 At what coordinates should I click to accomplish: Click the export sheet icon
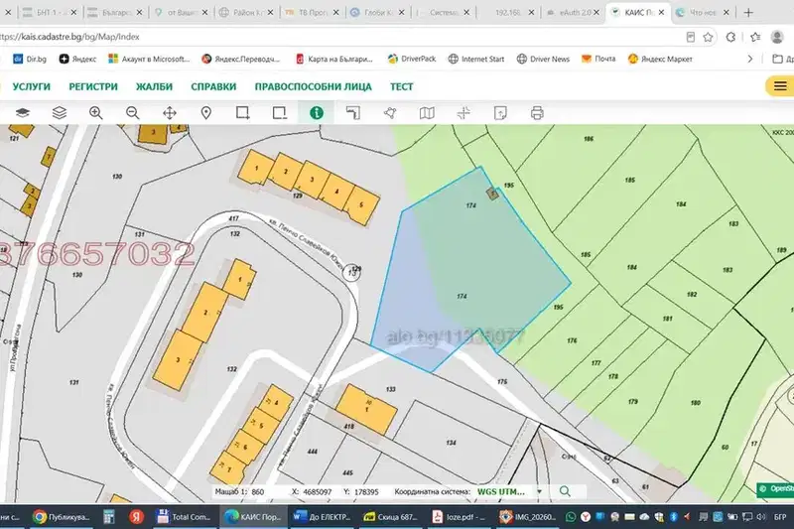(x=500, y=112)
